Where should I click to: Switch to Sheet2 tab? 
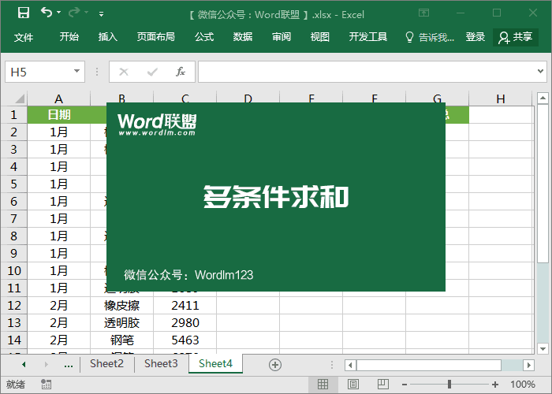click(106, 363)
